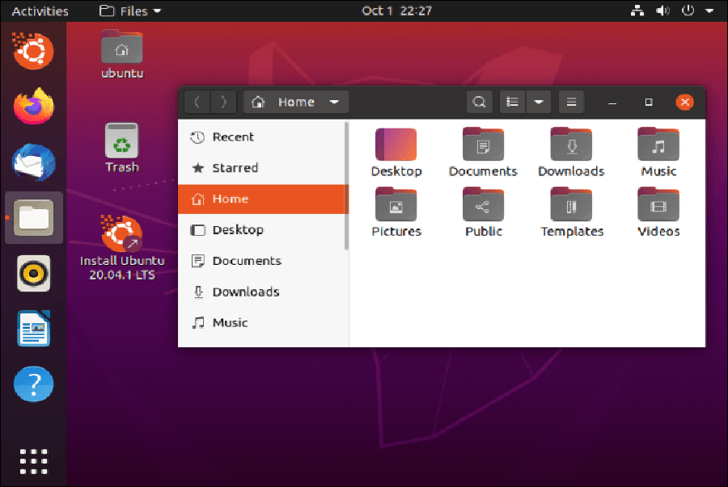The image size is (728, 487).
Task: Select Home in the sidebar
Action: (263, 199)
